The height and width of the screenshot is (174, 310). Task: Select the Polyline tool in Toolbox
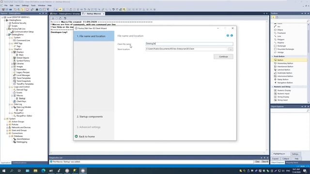click(x=280, y=43)
